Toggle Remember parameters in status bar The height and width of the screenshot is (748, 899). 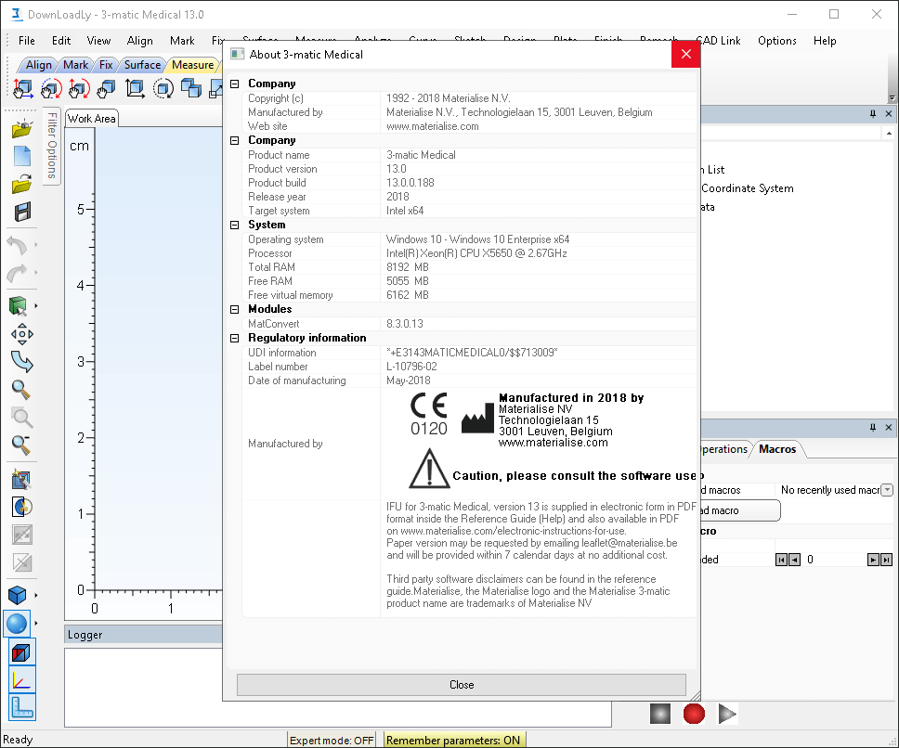pos(453,740)
